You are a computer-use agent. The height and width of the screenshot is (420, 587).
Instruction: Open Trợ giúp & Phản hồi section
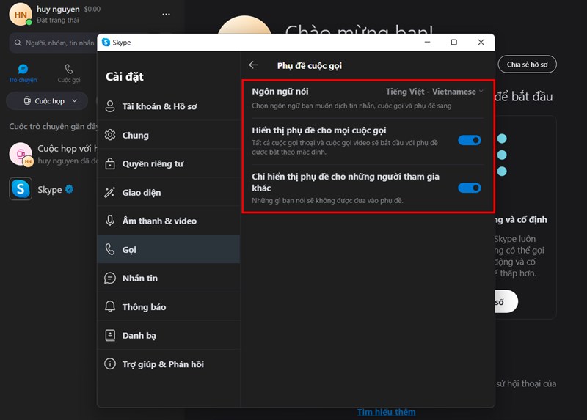point(169,364)
